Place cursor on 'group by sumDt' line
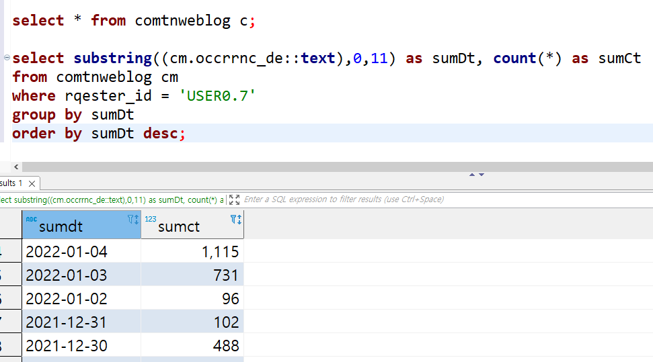653x362 pixels. [x=73, y=114]
